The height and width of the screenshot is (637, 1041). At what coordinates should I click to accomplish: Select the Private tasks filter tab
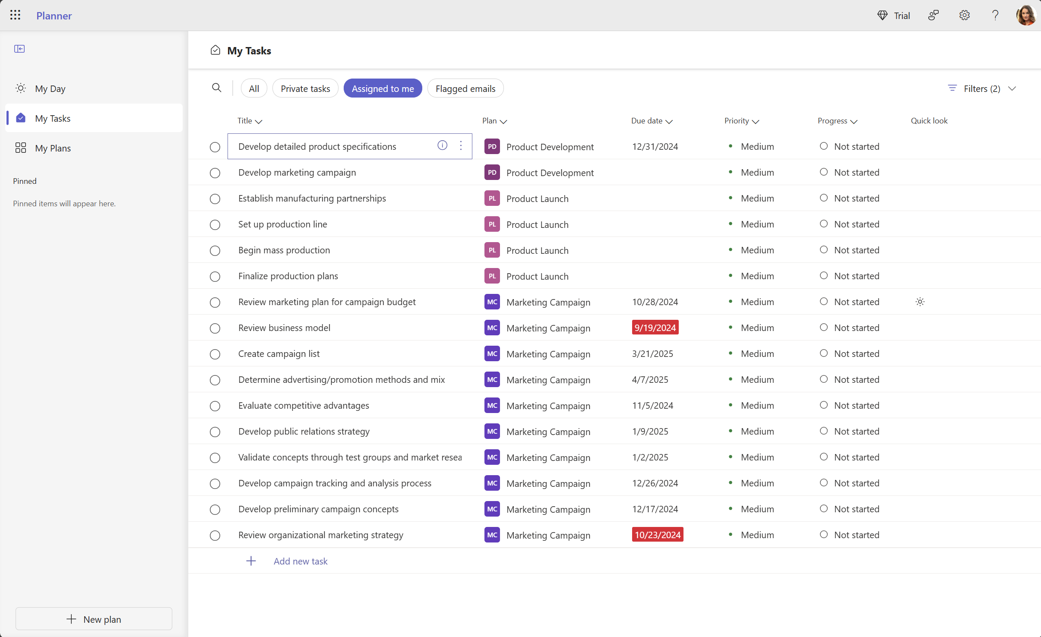[x=306, y=88]
